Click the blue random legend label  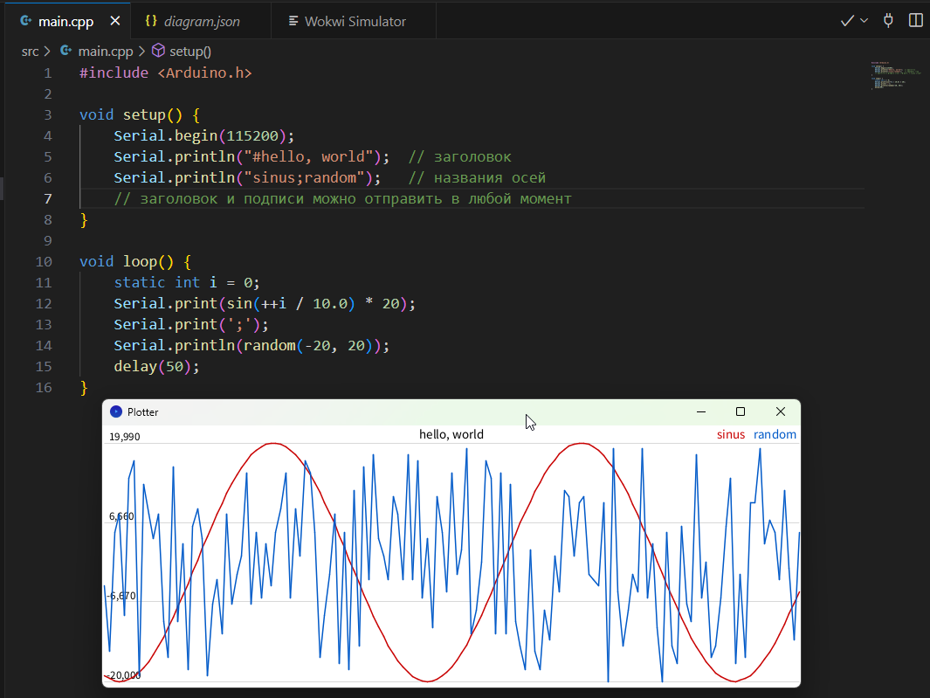click(x=775, y=434)
